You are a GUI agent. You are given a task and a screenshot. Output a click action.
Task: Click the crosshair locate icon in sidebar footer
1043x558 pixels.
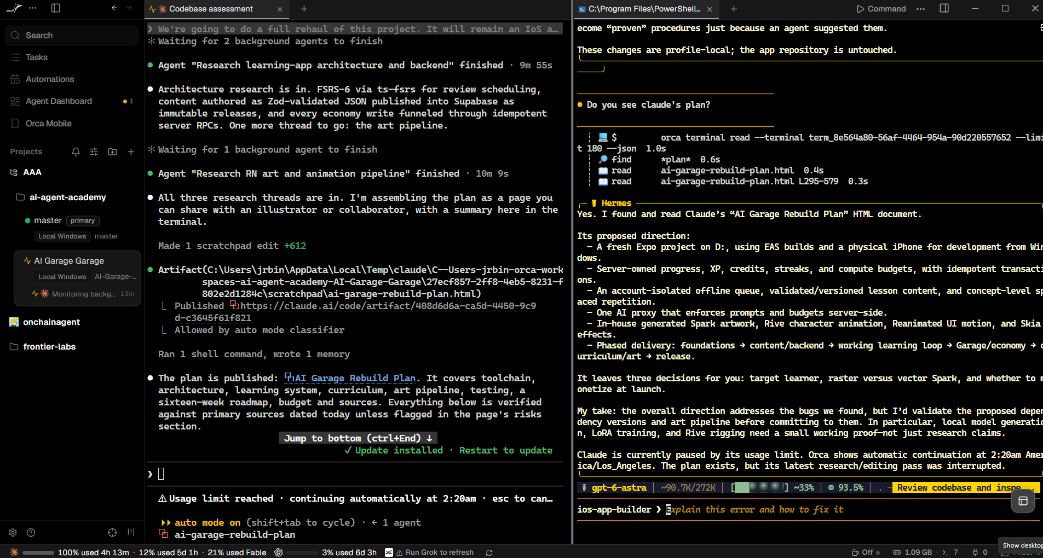pyautogui.click(x=112, y=532)
